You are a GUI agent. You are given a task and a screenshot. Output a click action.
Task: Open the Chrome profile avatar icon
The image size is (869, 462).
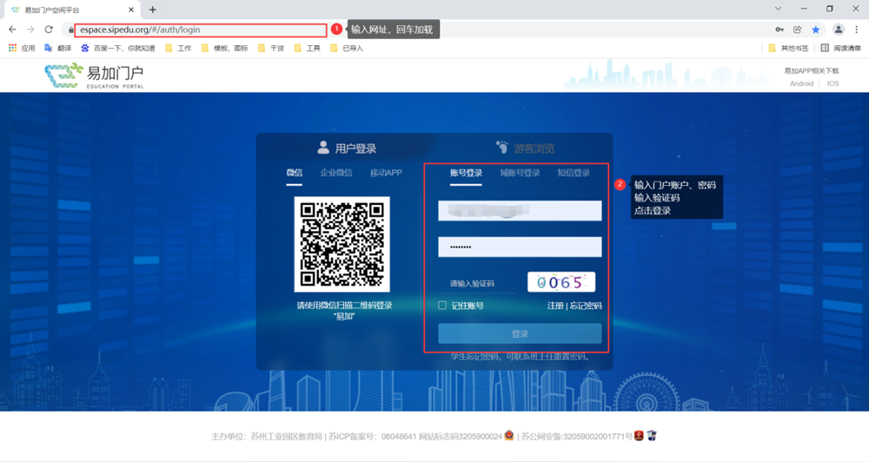point(838,30)
